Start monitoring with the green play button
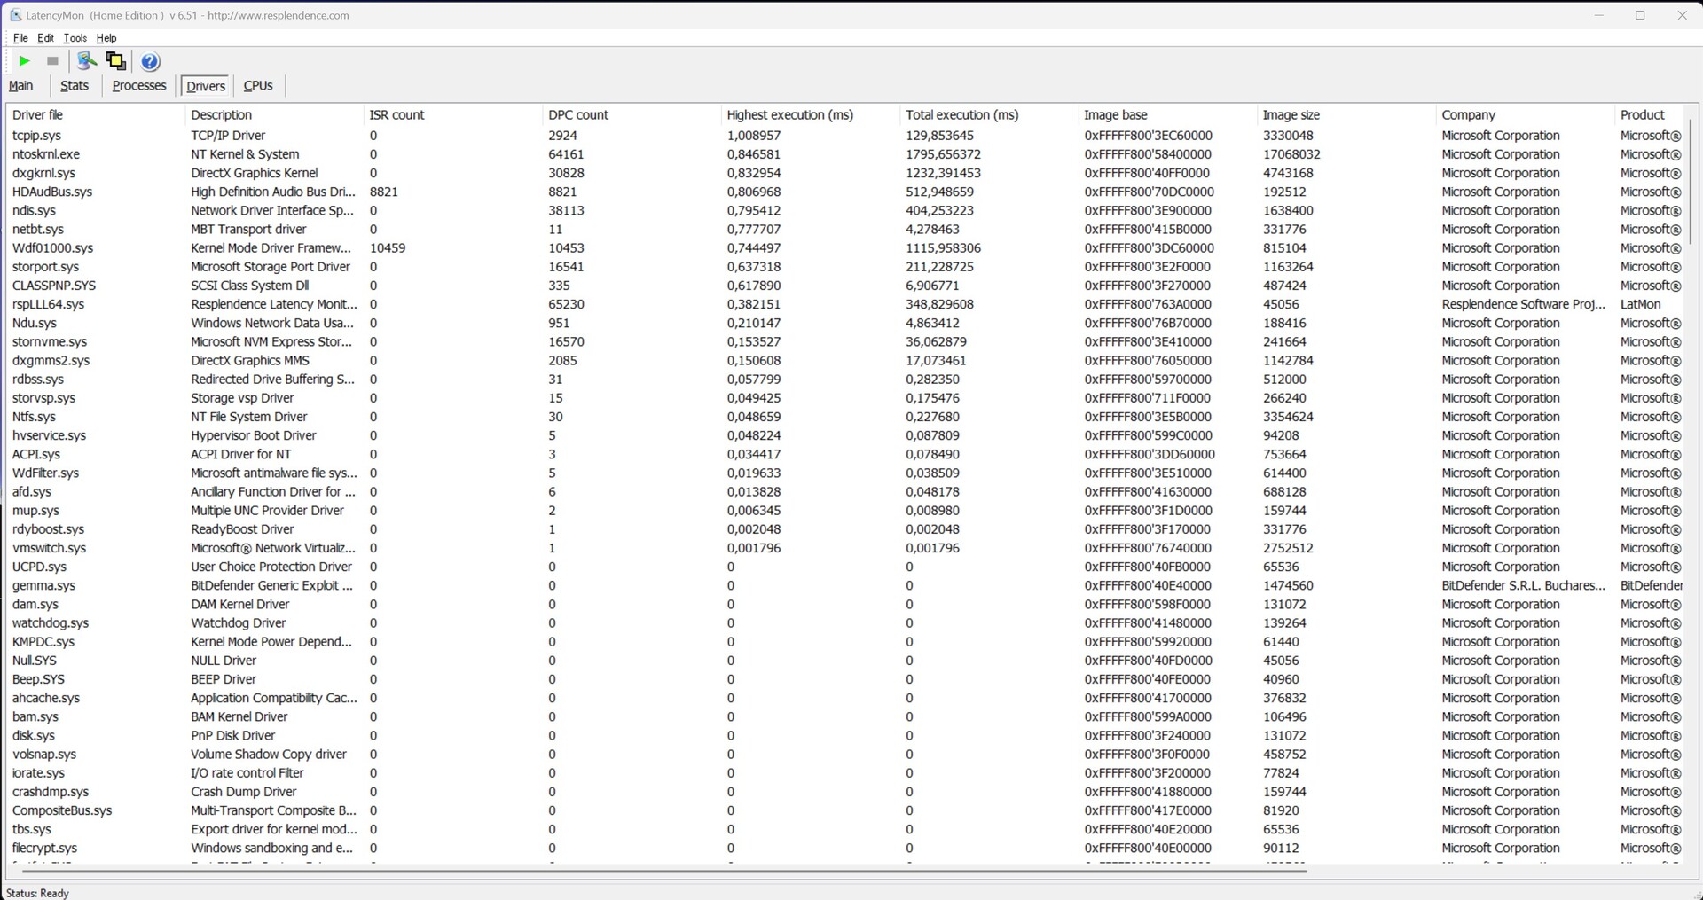The image size is (1703, 900). pyautogui.click(x=25, y=61)
